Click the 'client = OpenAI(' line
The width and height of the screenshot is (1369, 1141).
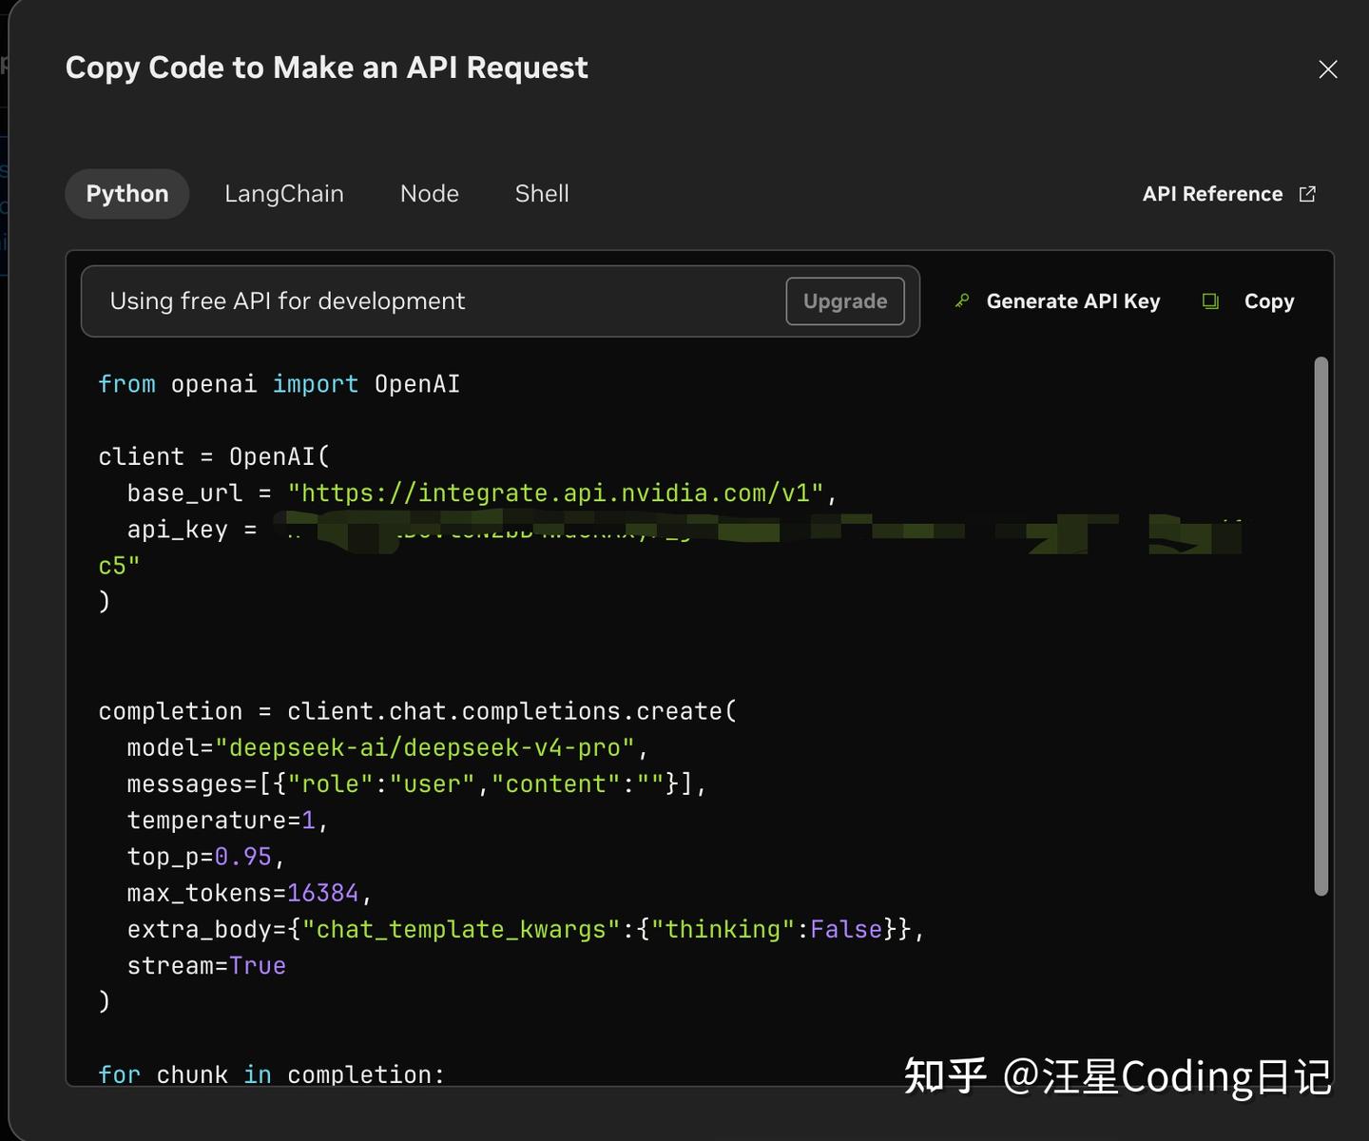click(x=214, y=457)
